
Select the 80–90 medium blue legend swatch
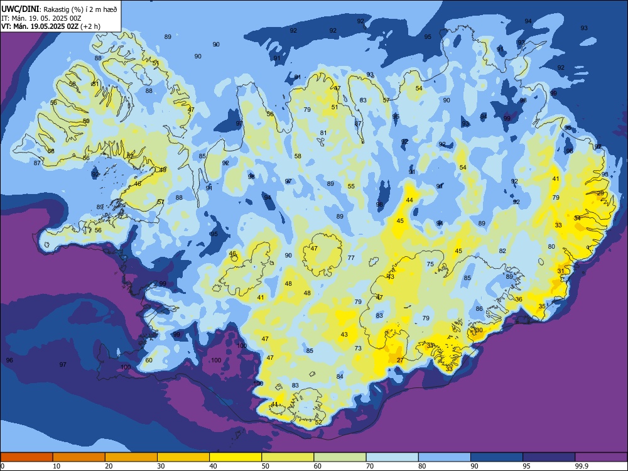[445, 457]
